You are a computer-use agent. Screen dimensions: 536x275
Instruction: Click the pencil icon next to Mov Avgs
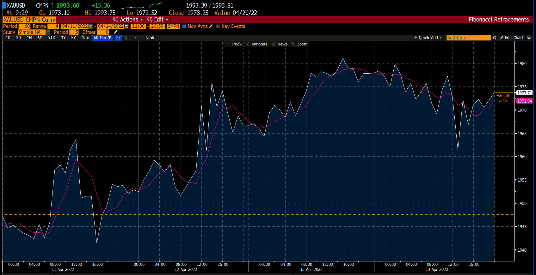coord(211,26)
